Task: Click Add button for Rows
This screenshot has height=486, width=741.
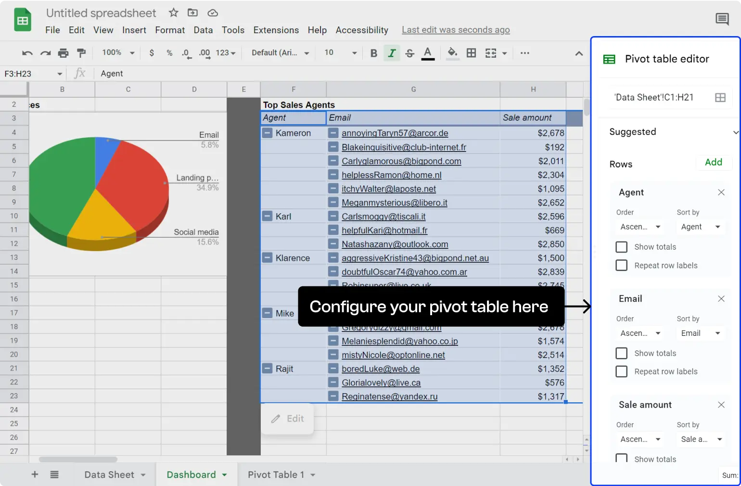Action: [x=714, y=162]
